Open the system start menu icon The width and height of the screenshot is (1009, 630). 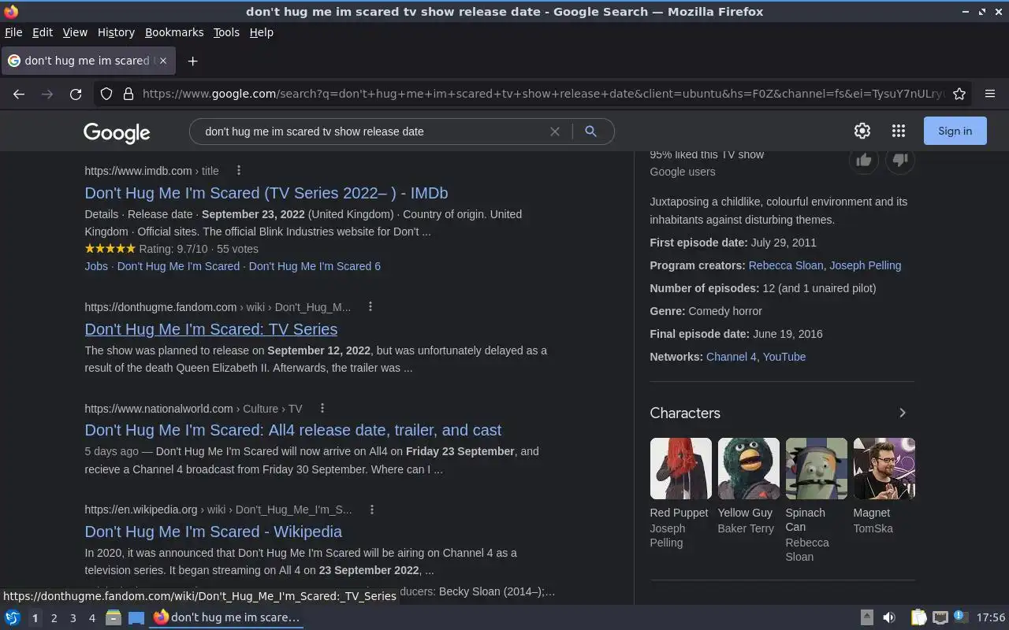13,617
